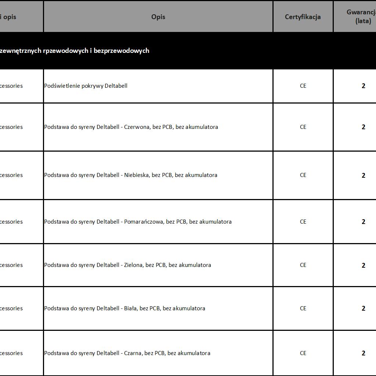This screenshot has height=376, width=376.
Task: Click the accessories cell in the Czerwona row
Action: coord(21,127)
